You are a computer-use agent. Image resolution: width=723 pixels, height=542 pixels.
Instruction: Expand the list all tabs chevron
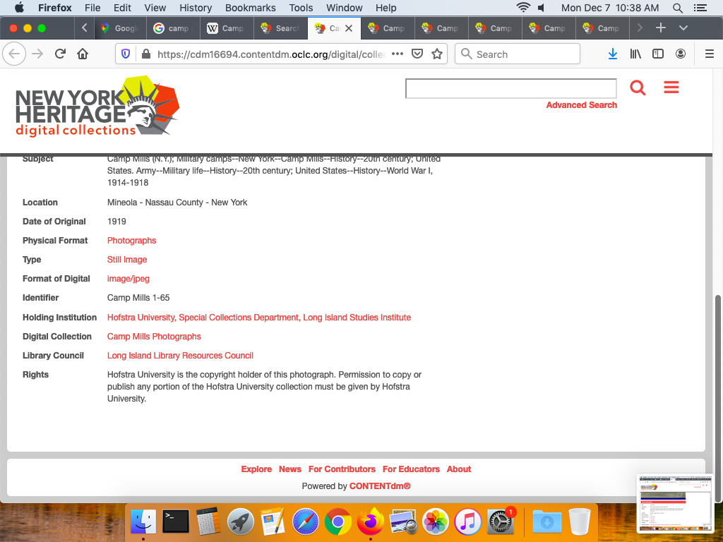(x=683, y=28)
